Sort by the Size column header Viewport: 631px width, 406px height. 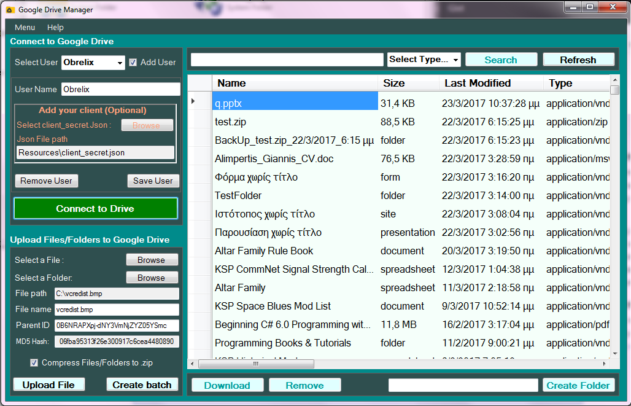tap(408, 83)
